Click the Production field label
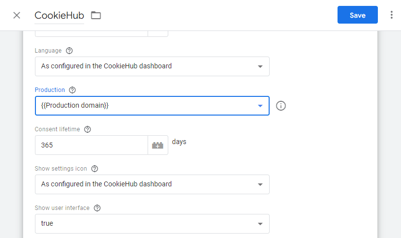This screenshot has width=401, height=238. [x=50, y=90]
